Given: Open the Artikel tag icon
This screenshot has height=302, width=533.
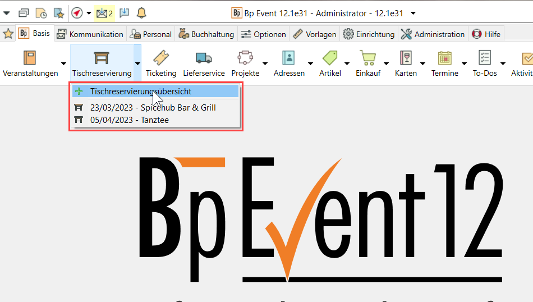Looking at the screenshot, I should [329, 58].
